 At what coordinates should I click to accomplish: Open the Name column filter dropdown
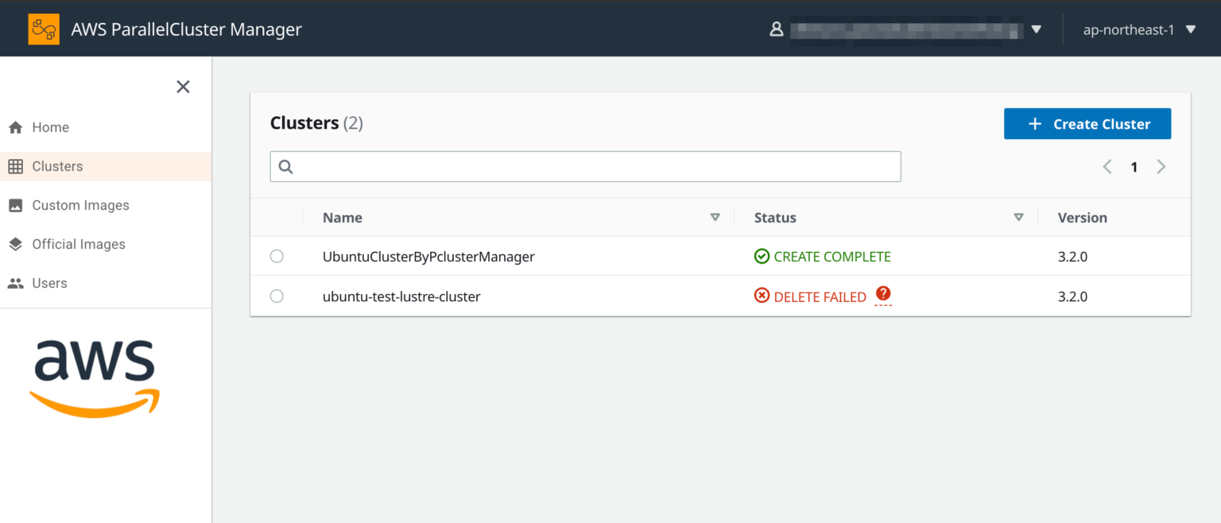point(715,217)
